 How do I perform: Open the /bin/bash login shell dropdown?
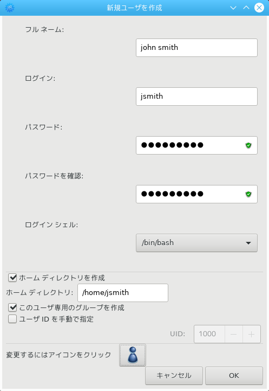196,243
